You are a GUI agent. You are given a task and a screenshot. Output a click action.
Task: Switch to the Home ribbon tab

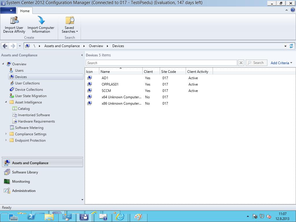25,11
